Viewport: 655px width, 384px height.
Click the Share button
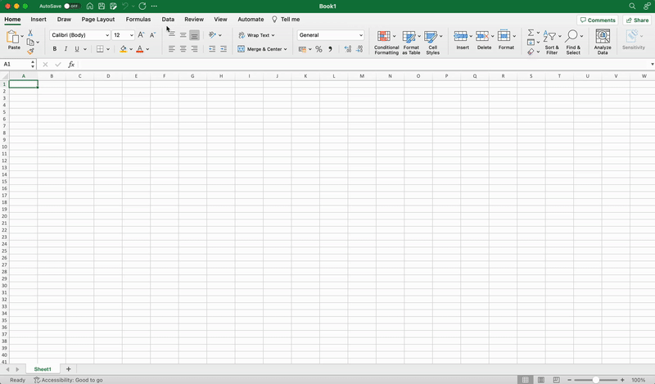click(x=637, y=20)
